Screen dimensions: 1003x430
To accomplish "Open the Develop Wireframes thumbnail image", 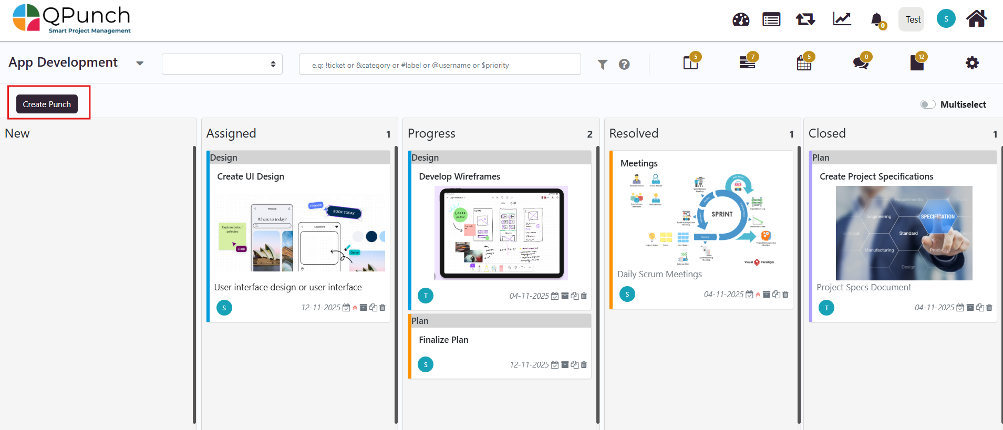I will [501, 233].
